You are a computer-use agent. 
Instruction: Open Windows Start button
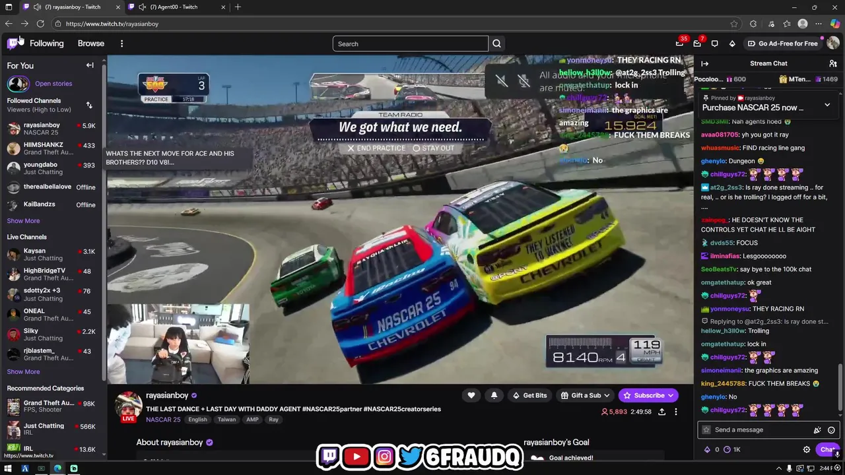click(9, 468)
